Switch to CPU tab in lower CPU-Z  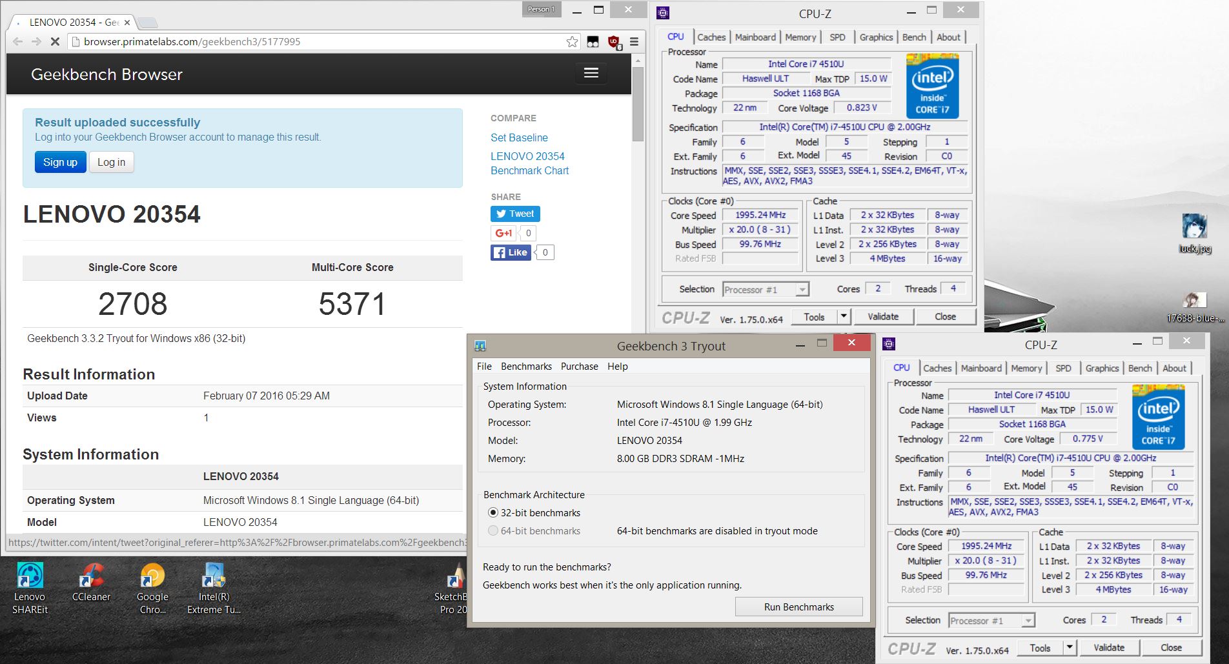pyautogui.click(x=902, y=368)
